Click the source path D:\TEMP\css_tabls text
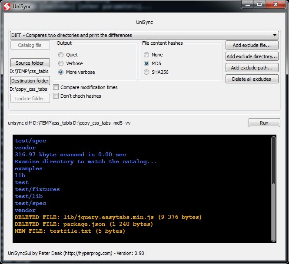The width and height of the screenshot is (289, 264). [x=29, y=72]
